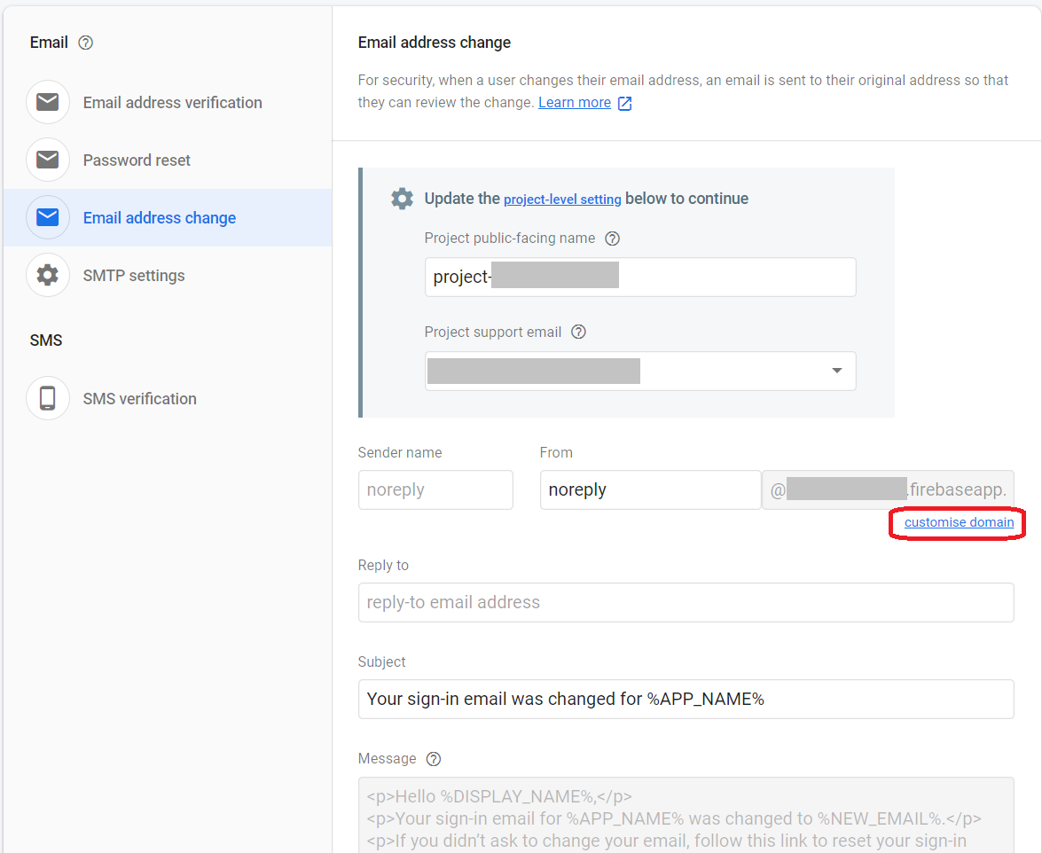Click the From noreply input field

649,489
